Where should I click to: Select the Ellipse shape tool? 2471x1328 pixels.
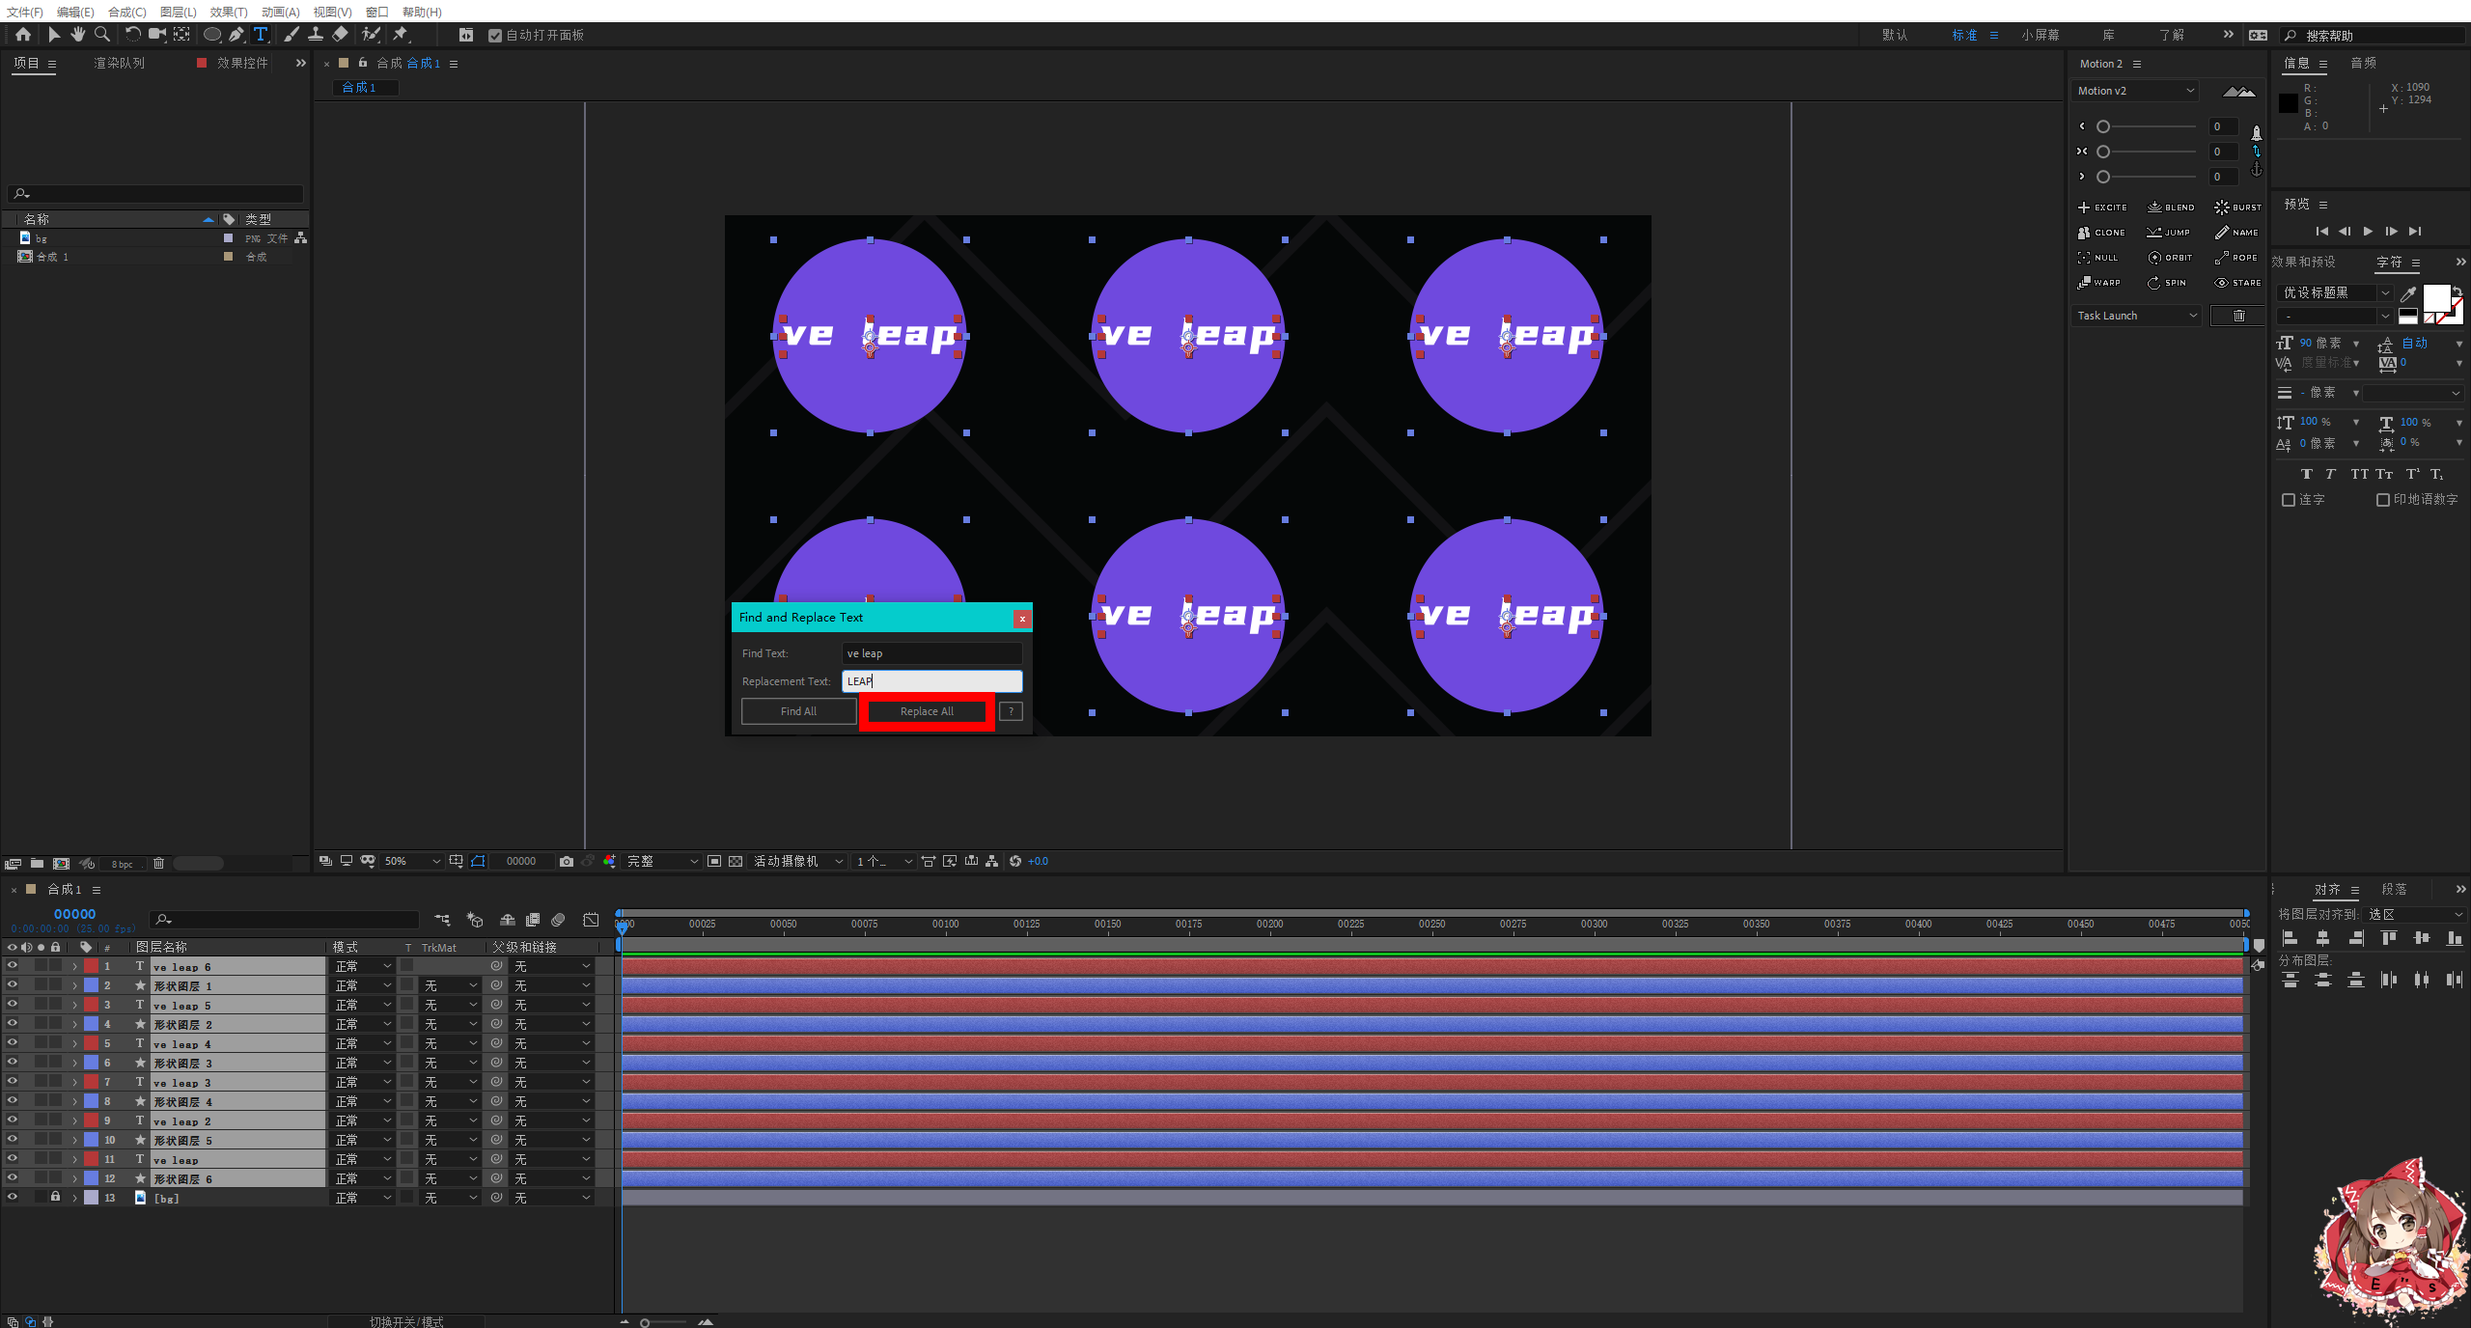[212, 35]
